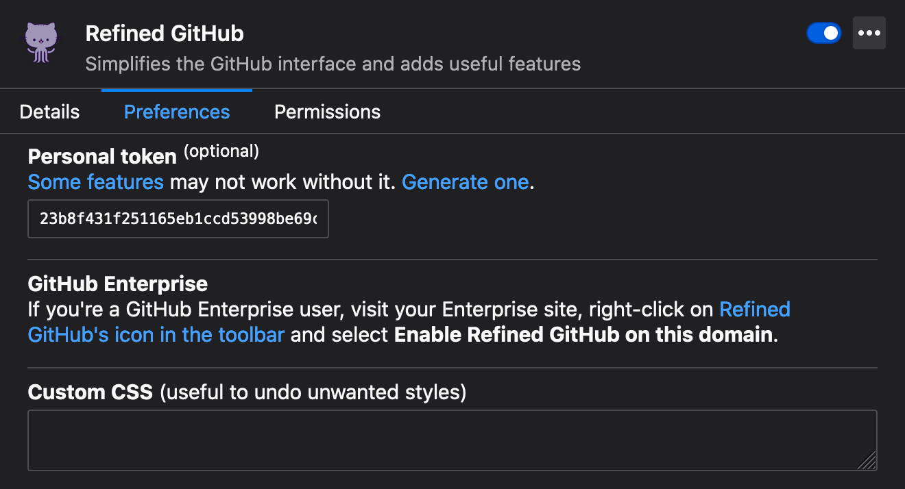Click the Refined GitHub octocat extension icon
Viewport: 905px width, 489px height.
(41, 42)
